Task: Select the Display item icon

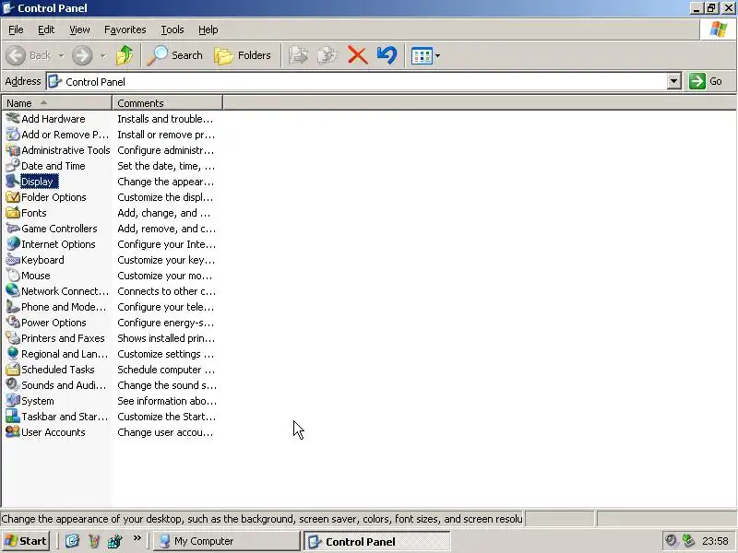Action: coord(13,182)
